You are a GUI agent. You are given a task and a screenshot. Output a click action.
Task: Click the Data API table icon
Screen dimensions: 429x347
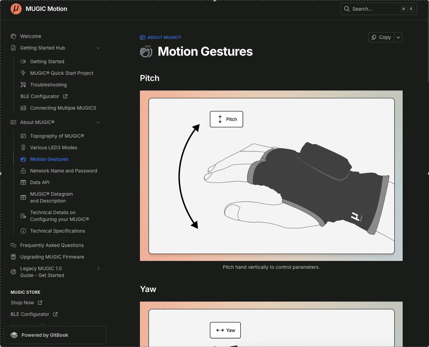(x=23, y=182)
